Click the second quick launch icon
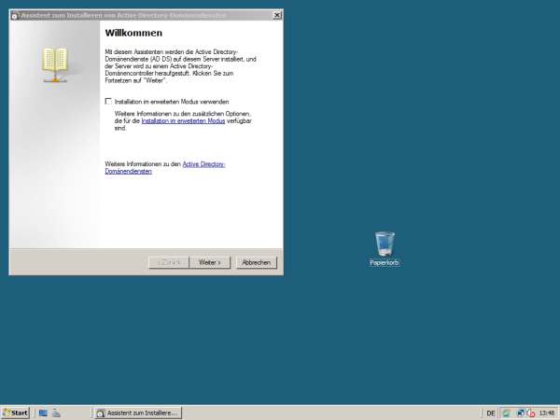 pos(56,413)
